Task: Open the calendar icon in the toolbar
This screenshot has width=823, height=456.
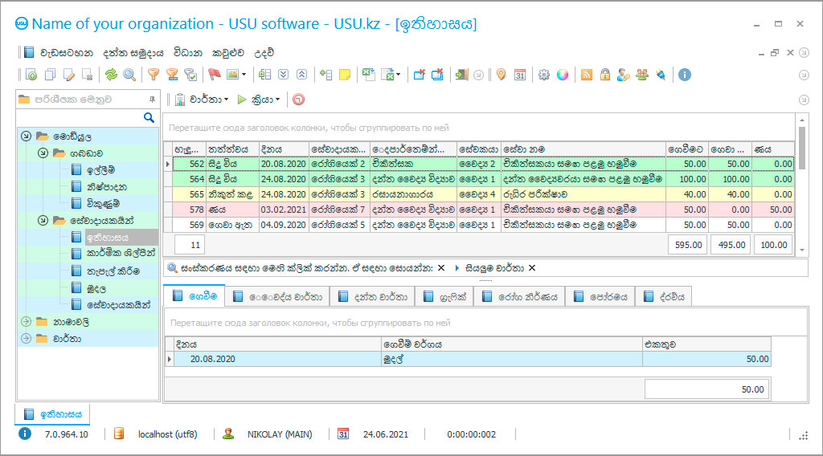Action: point(520,75)
